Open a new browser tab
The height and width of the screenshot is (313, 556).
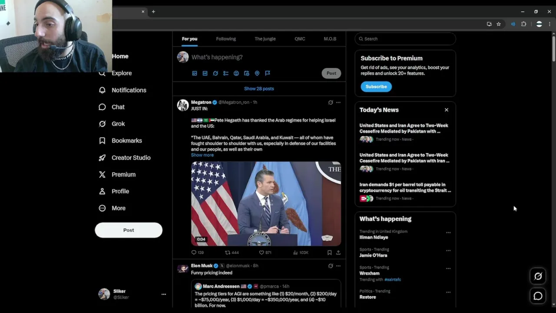coord(153,12)
